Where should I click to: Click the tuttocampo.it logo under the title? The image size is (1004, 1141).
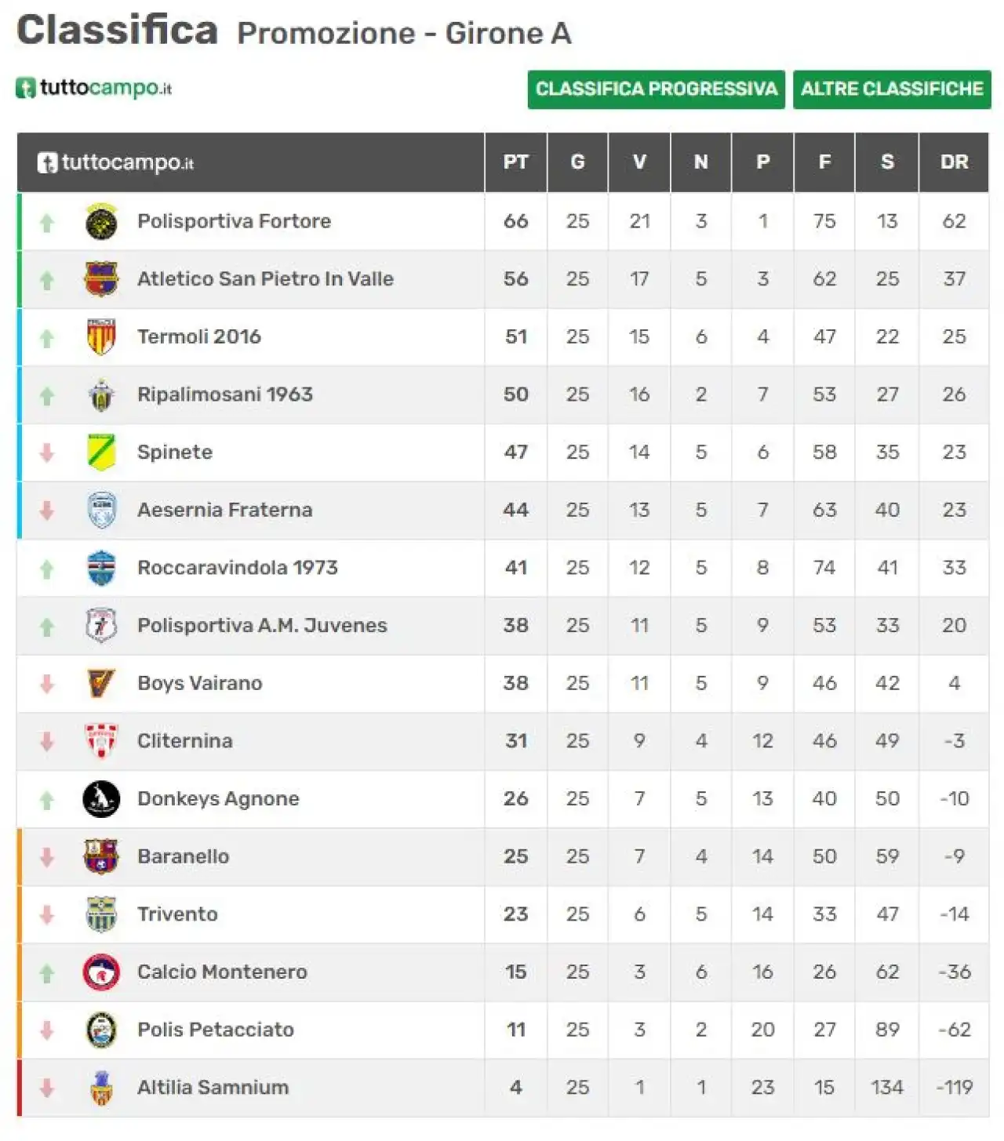pyautogui.click(x=93, y=87)
